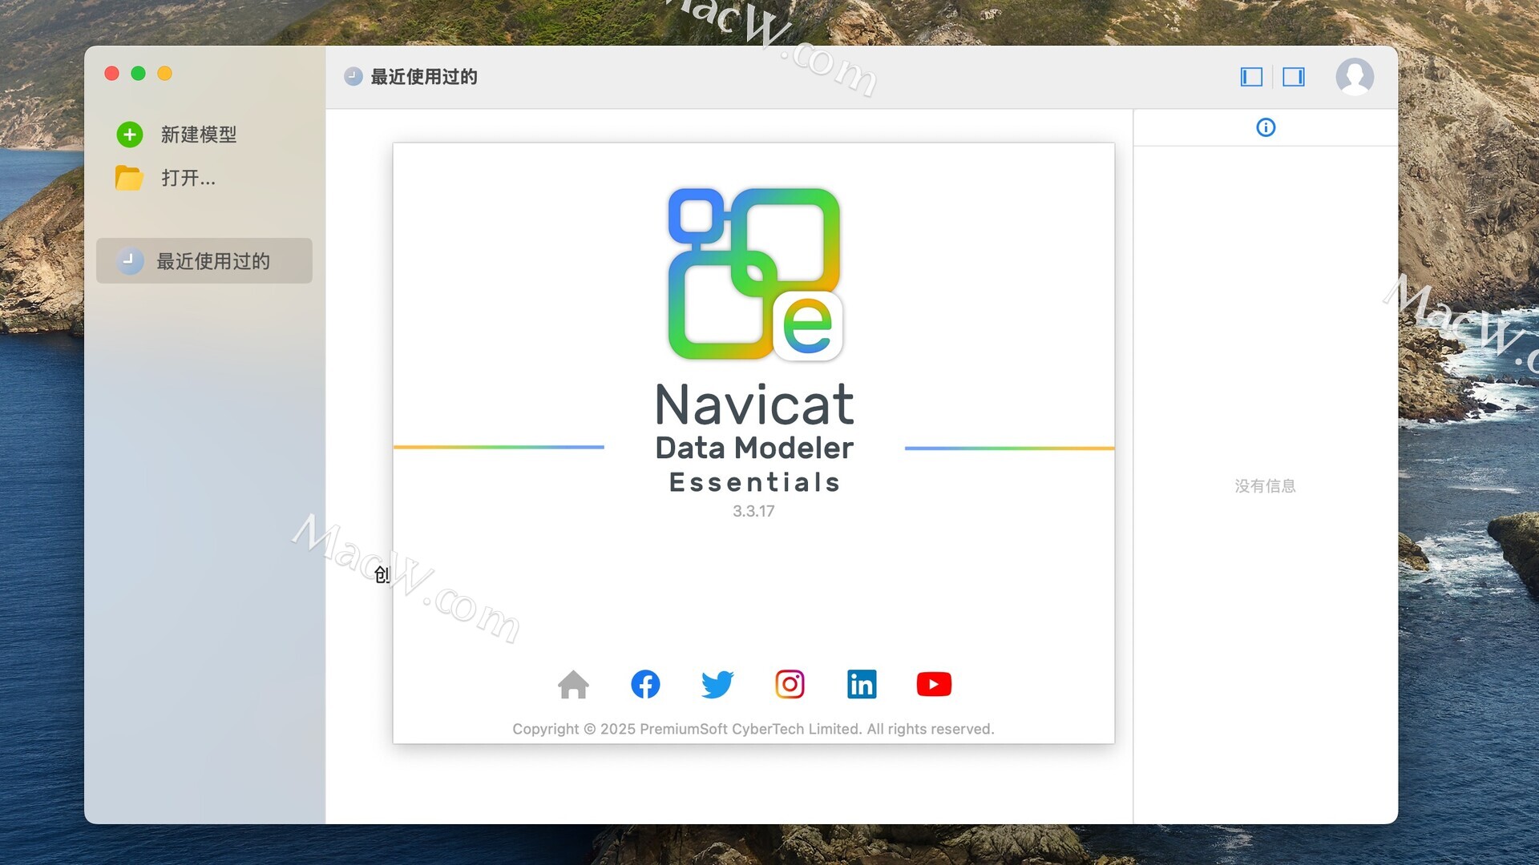
Task: Close the window with the red button
Action: coord(112,74)
